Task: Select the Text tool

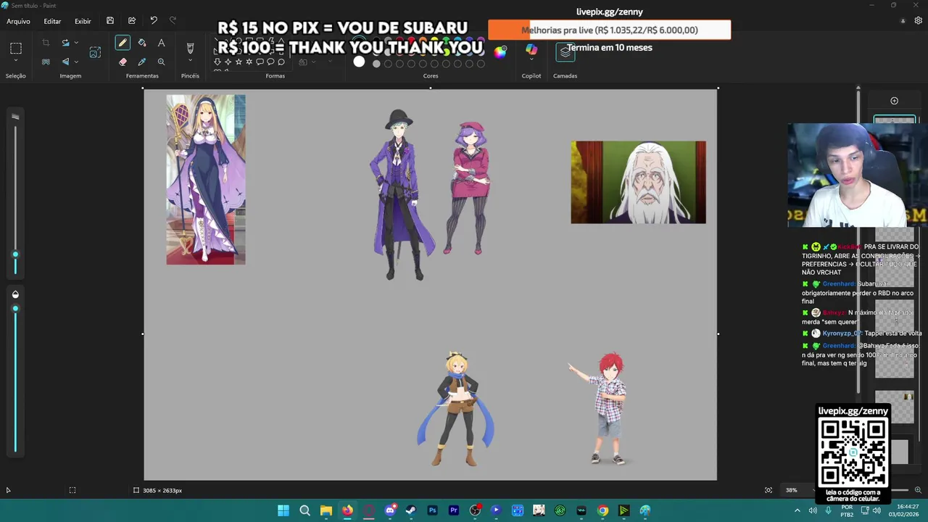Action: pos(161,43)
